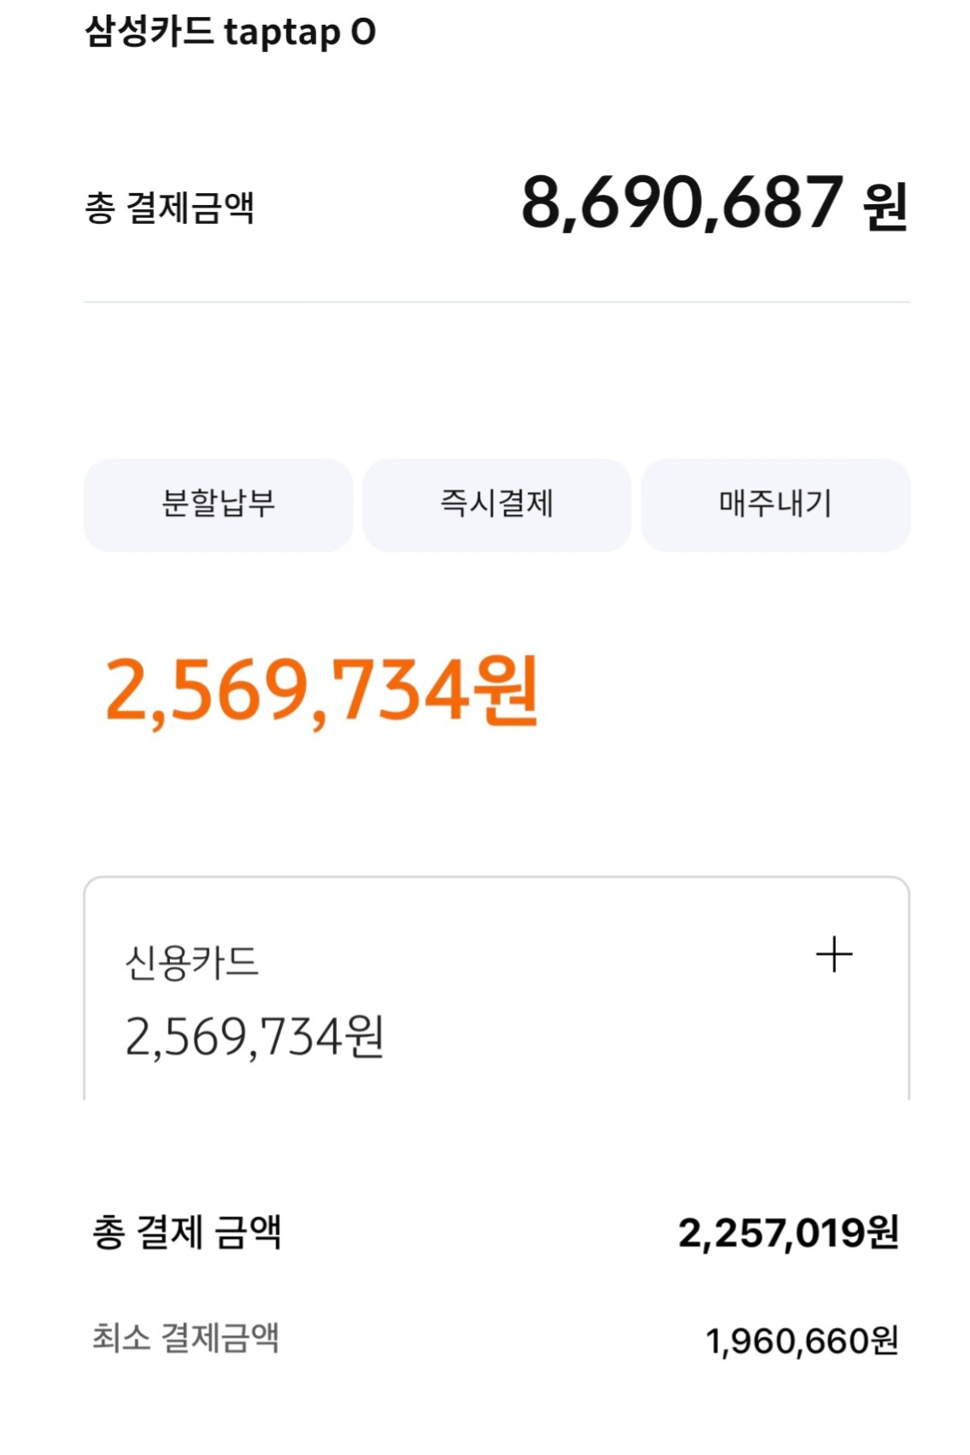970x1455 pixels.
Task: Tap the 원 after 1,960,660
Action: 883,1341
